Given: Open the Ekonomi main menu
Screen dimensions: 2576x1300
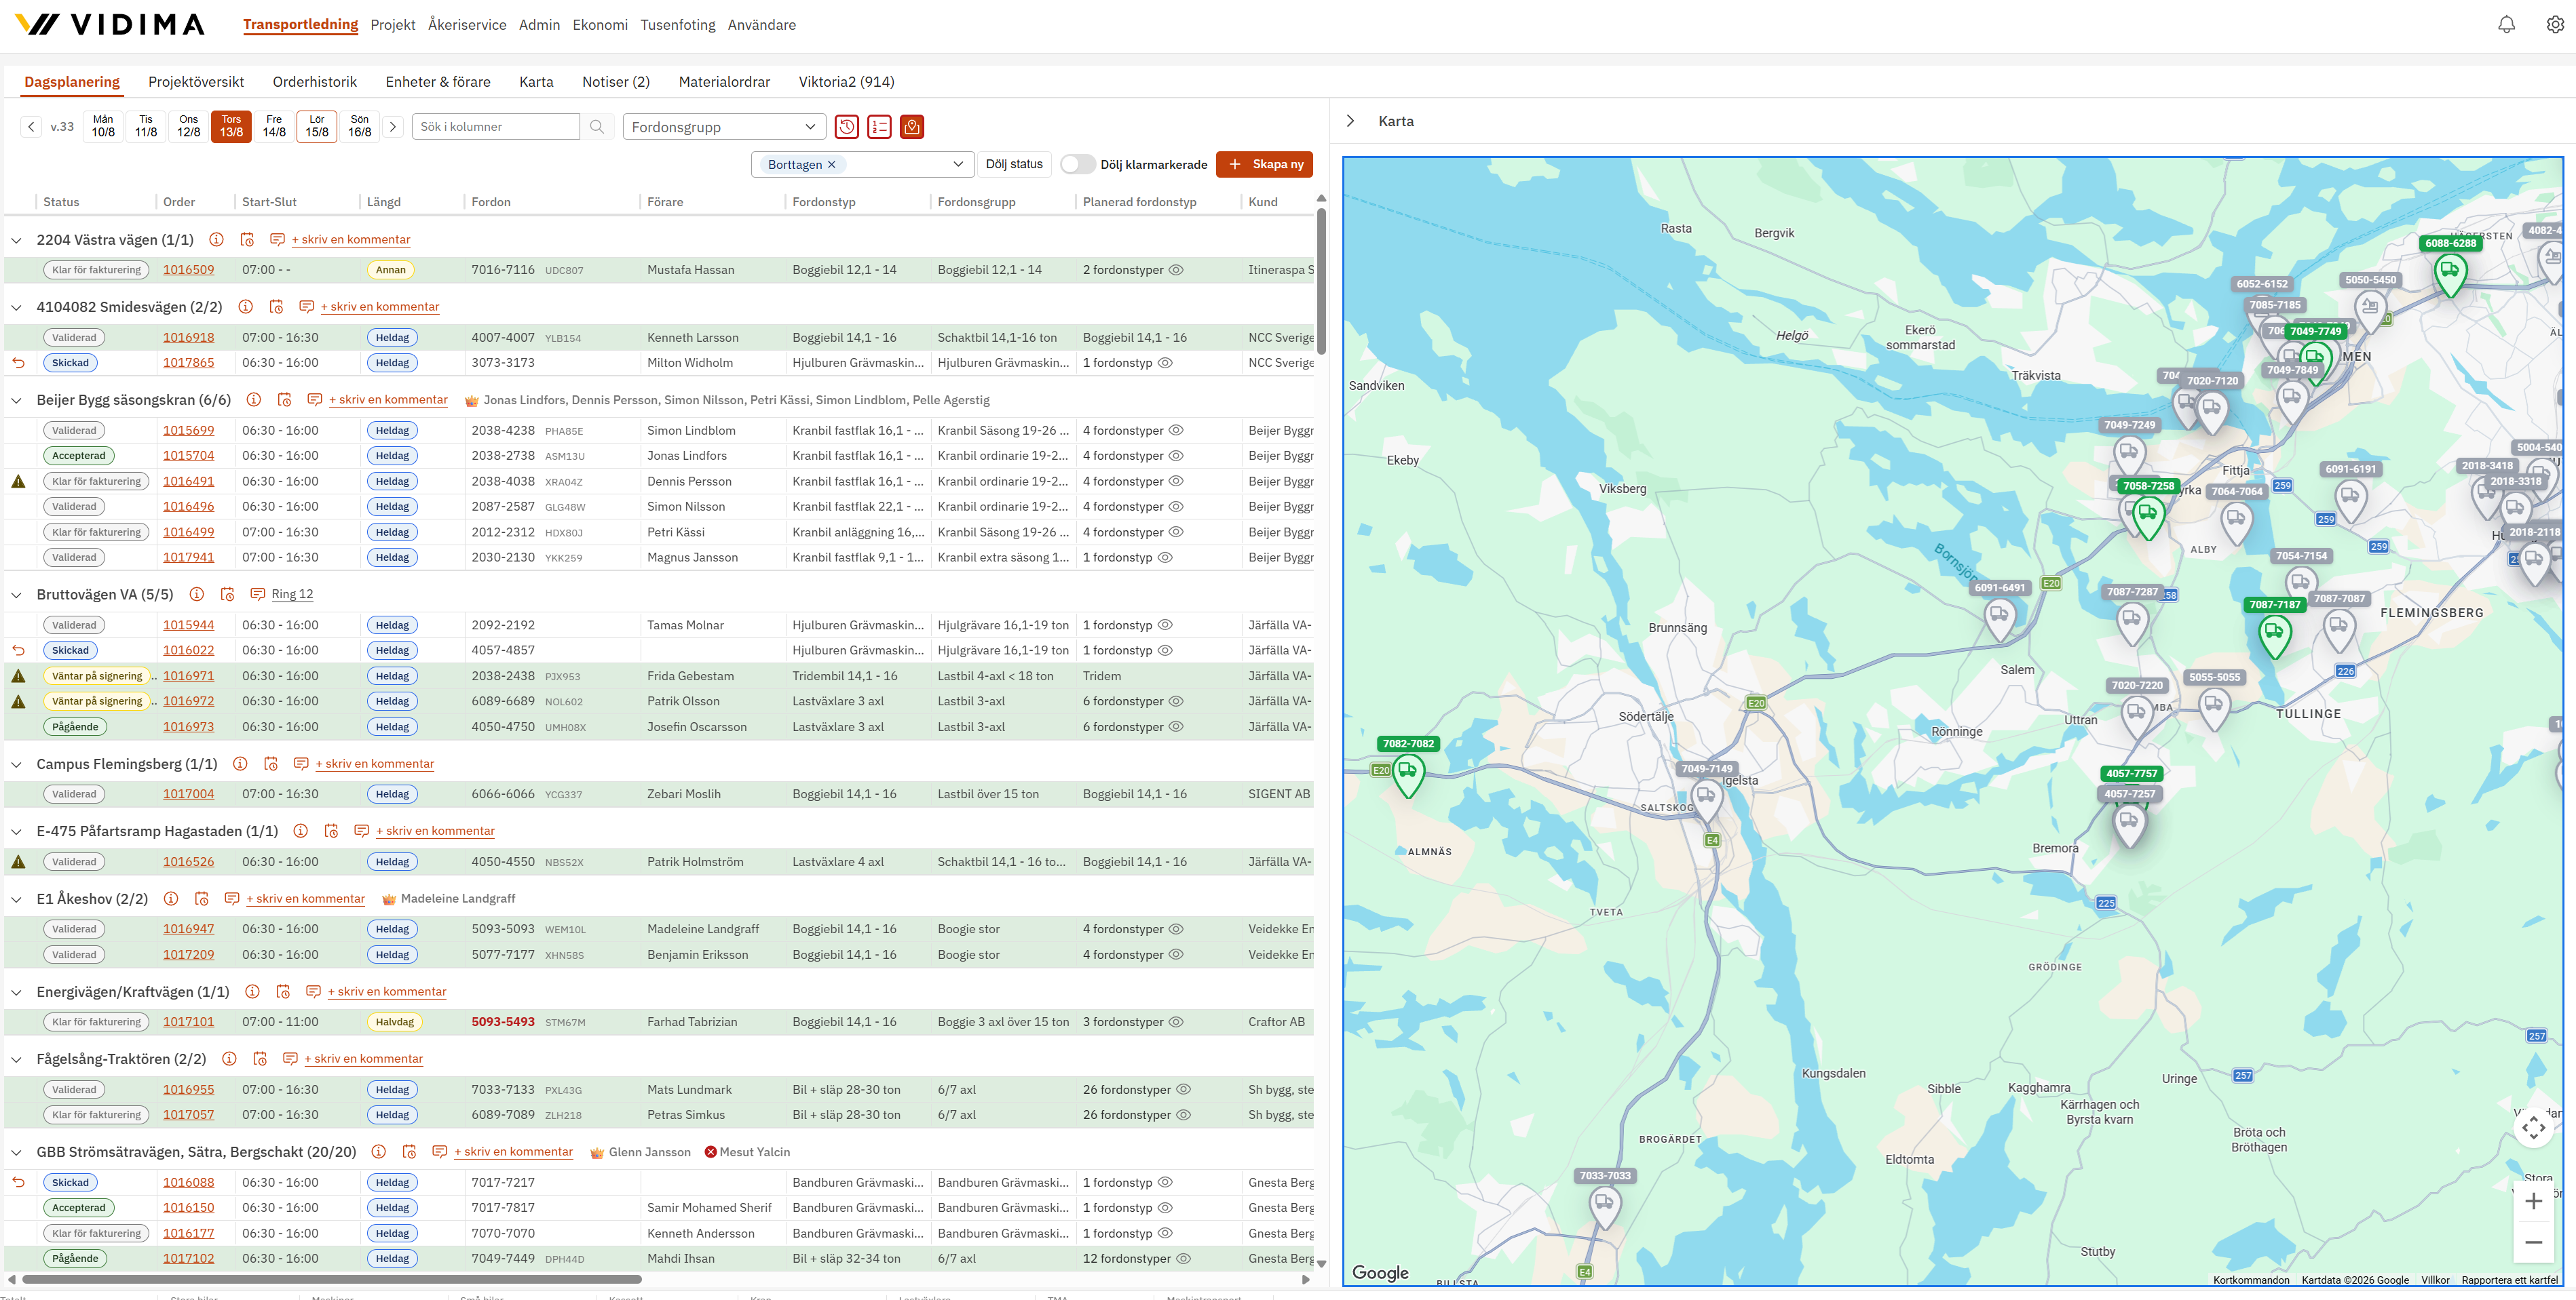Looking at the screenshot, I should [x=600, y=25].
